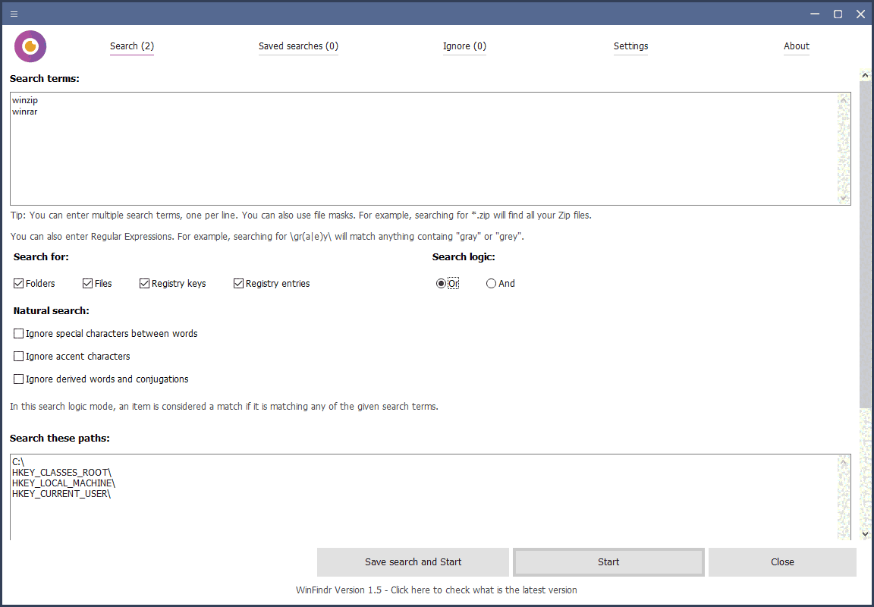Image resolution: width=874 pixels, height=607 pixels.
Task: Switch to the Saved searches tab
Action: (298, 46)
